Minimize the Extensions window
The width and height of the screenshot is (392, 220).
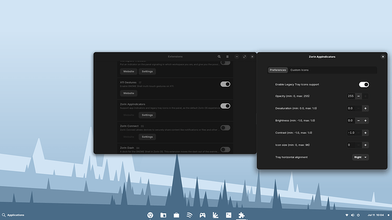(x=237, y=57)
